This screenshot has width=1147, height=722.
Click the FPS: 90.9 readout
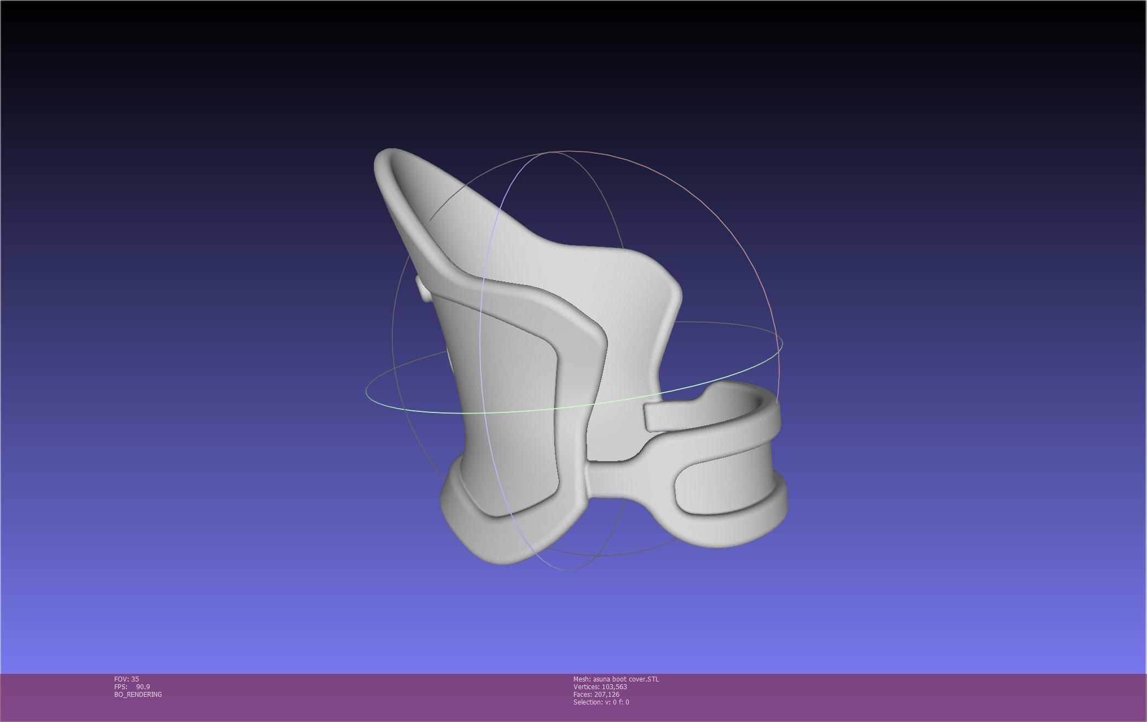tap(132, 686)
